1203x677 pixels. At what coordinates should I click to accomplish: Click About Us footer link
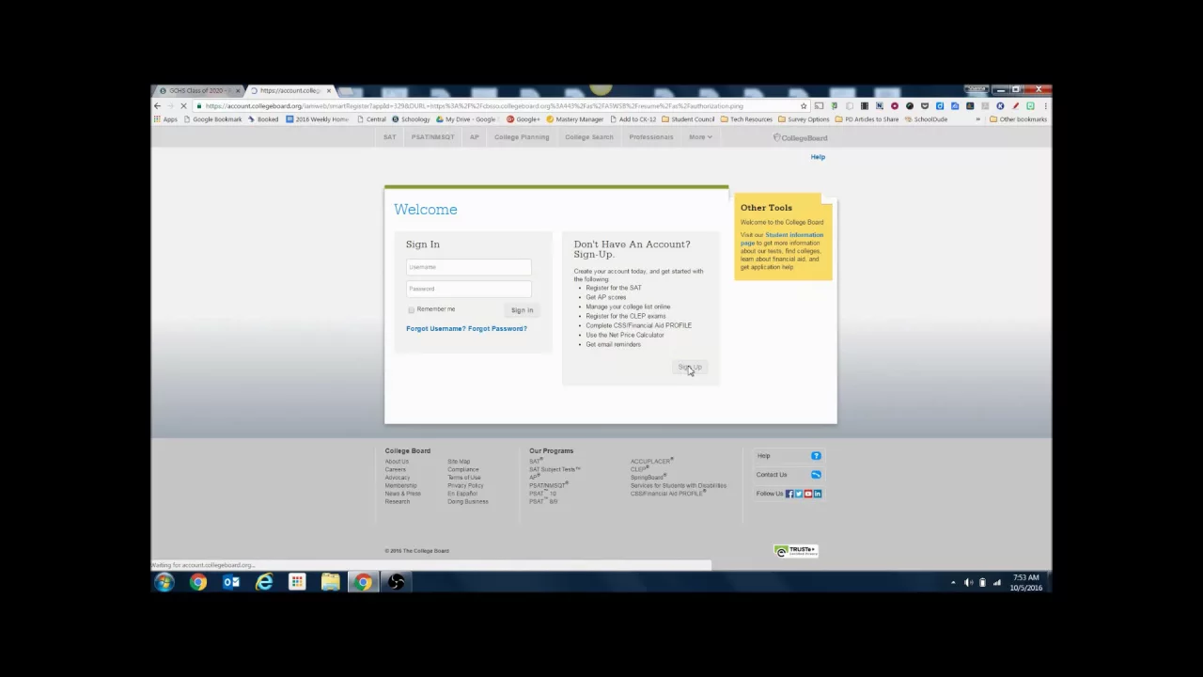coord(397,462)
